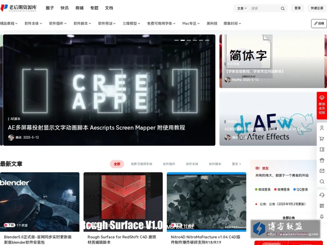Viewport: 327px width, 245px height.
Task: Open the 专题 top menu
Action: [x=94, y=8]
